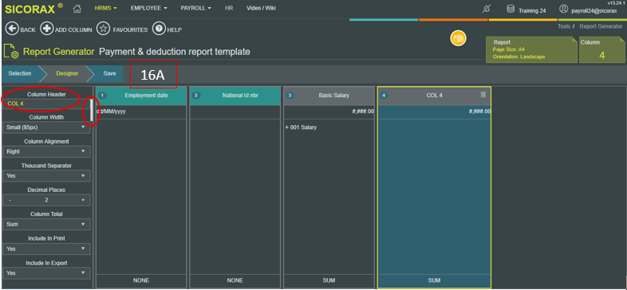Decrease Decimal Places with minus

[10, 200]
